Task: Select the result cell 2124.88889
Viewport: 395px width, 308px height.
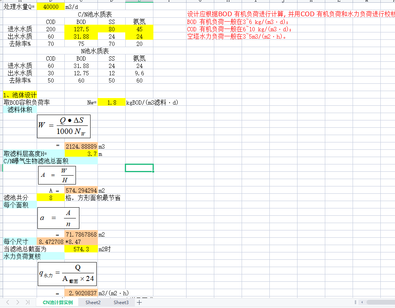Action: (x=81, y=146)
